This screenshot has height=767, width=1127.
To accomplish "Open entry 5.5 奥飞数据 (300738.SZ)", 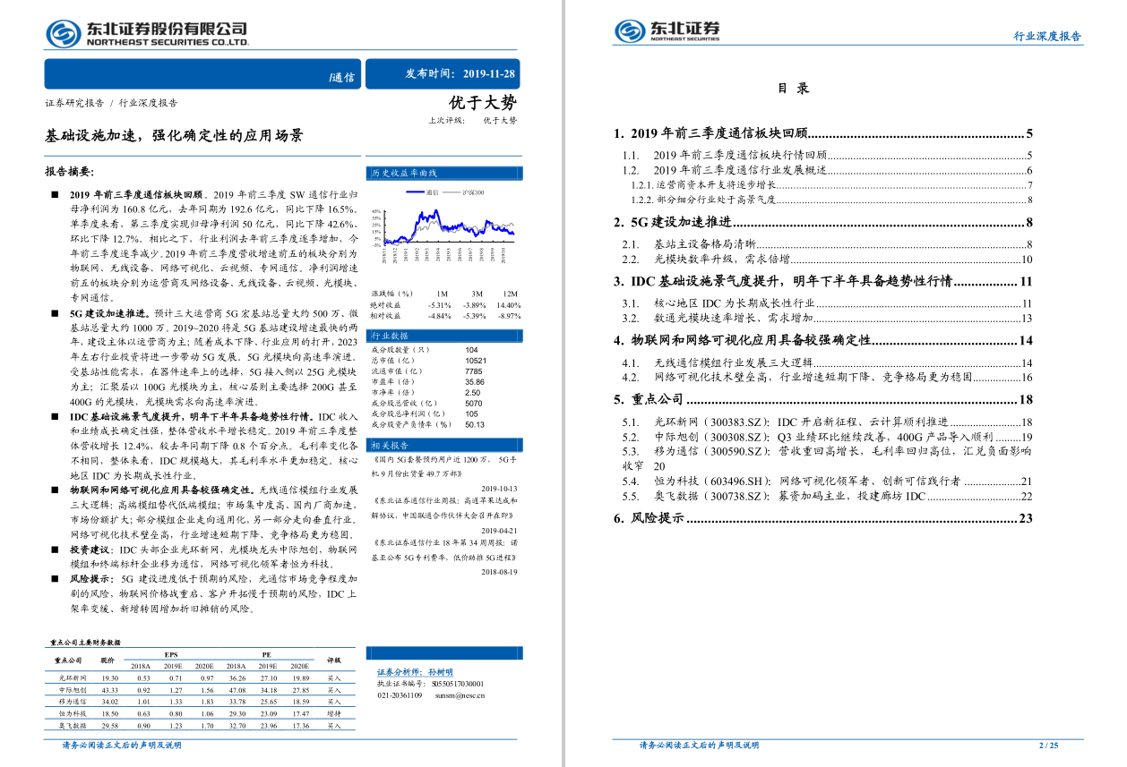I will (x=828, y=496).
